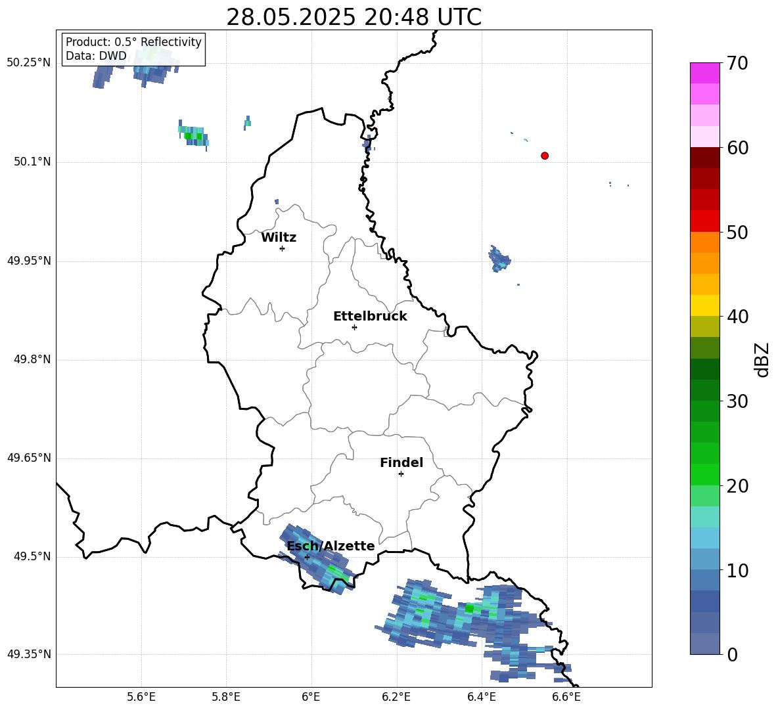Viewport: 778px width, 710px height.
Task: Click the 20 value on the colorbar
Action: 737,486
